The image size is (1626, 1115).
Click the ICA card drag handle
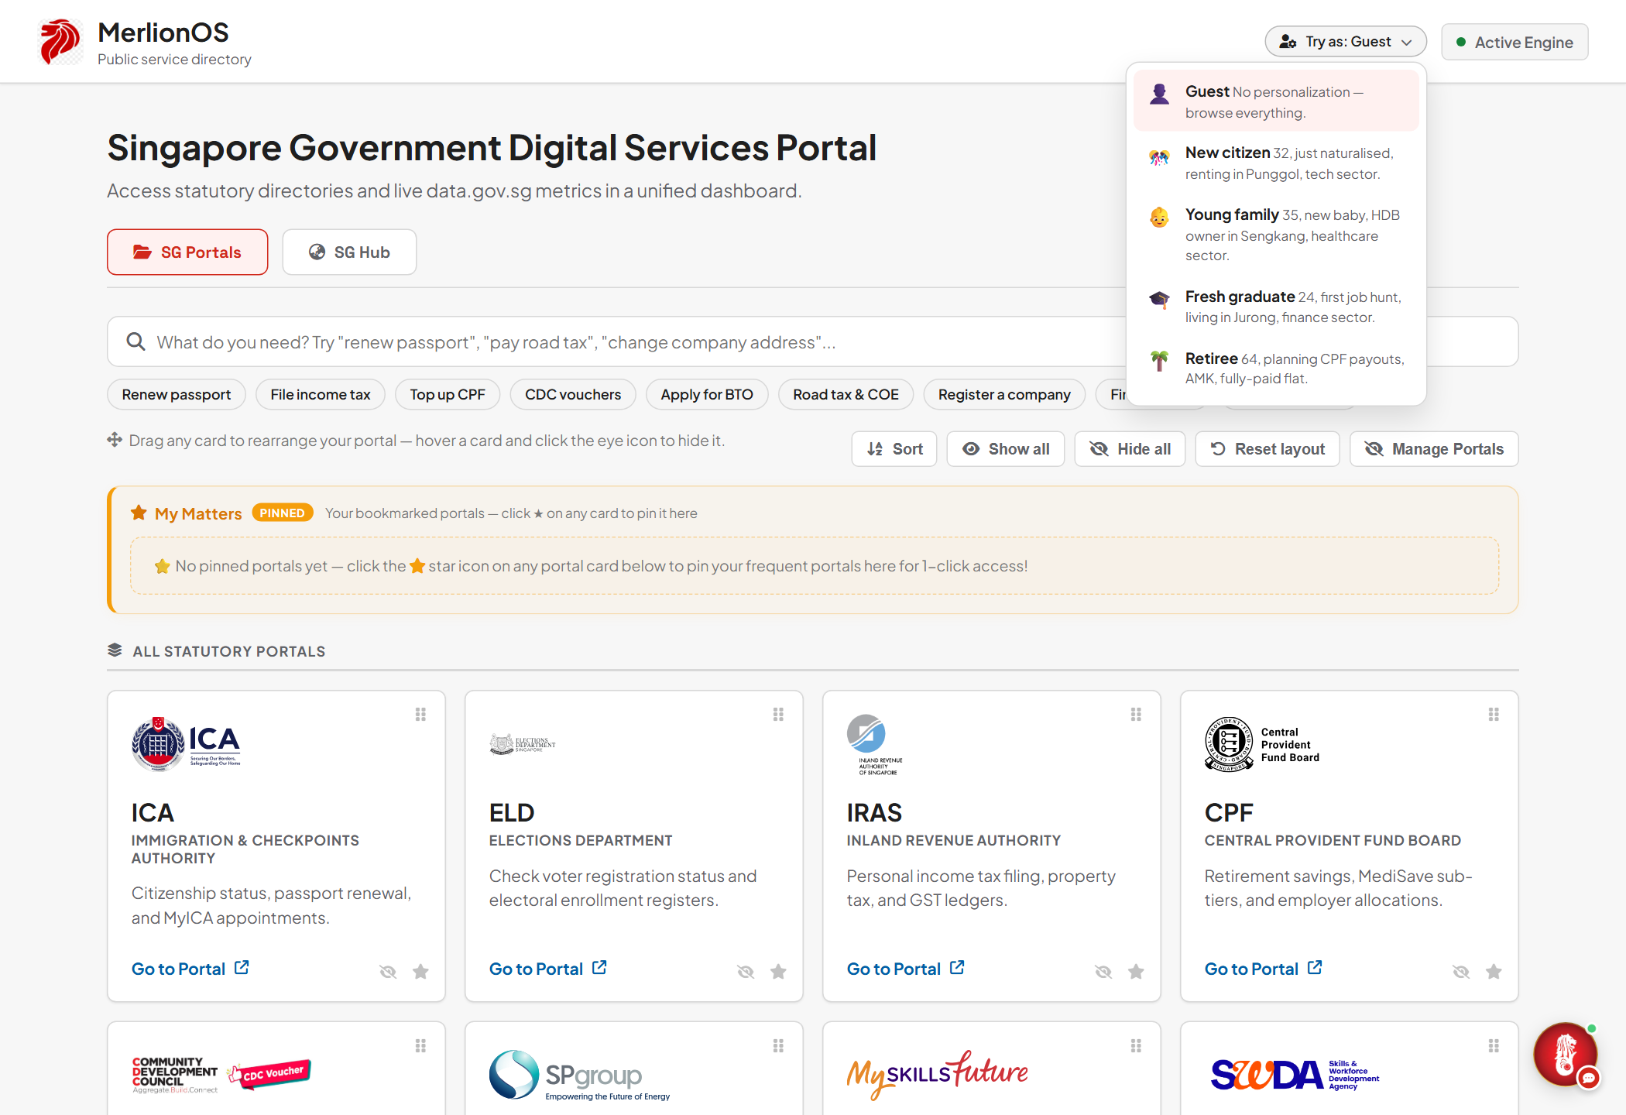click(420, 714)
